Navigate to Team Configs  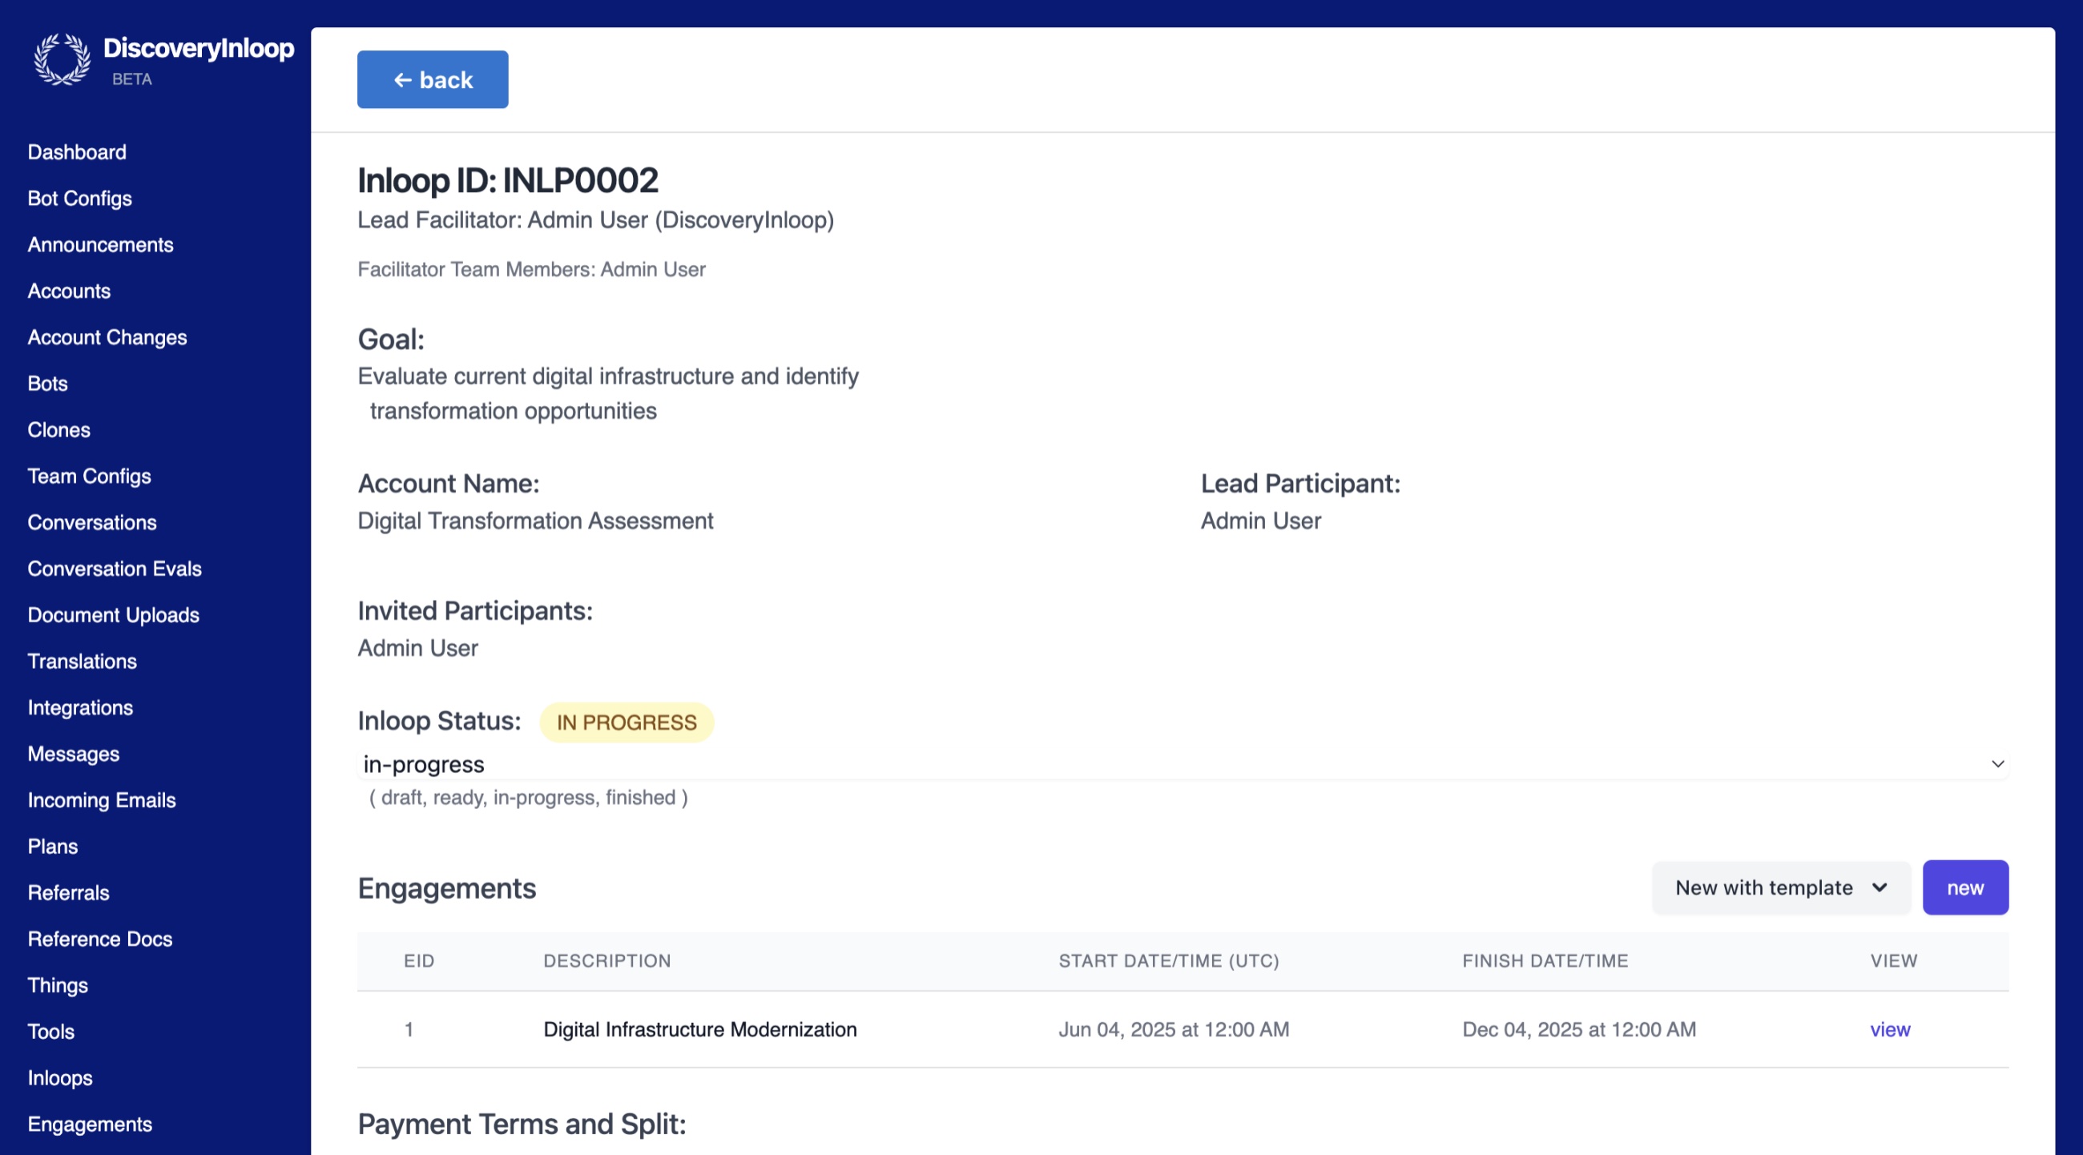click(x=89, y=476)
